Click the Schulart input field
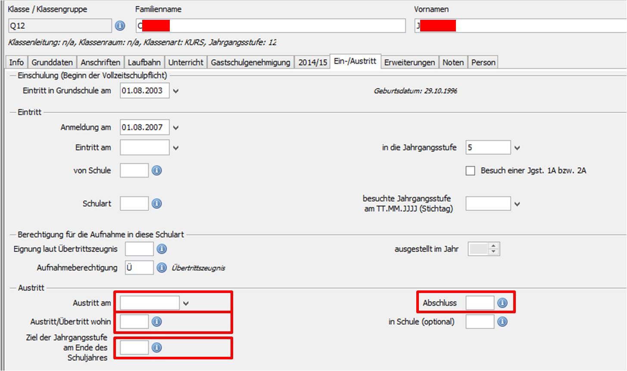 [x=134, y=203]
